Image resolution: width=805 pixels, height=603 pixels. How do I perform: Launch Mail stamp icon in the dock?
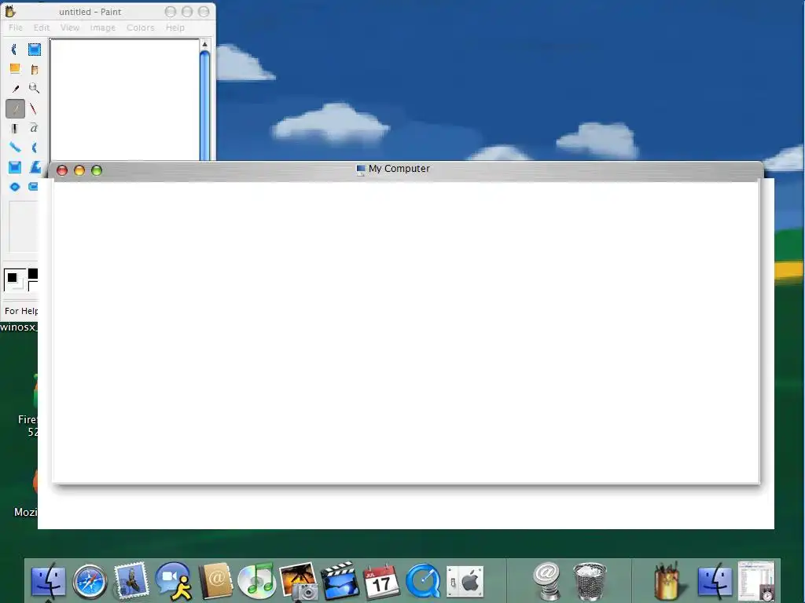point(131,580)
